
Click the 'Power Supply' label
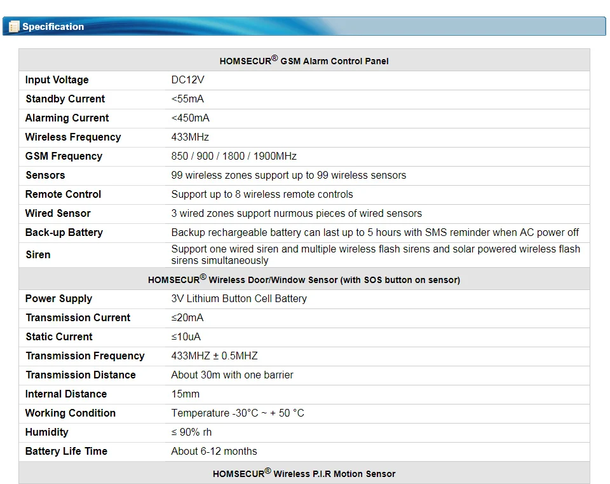(58, 299)
